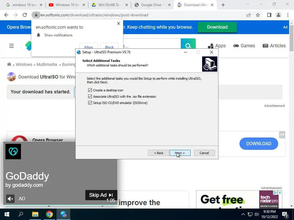Click Chrome icon in taskbar
The height and width of the screenshot is (220, 294).
pos(49,214)
